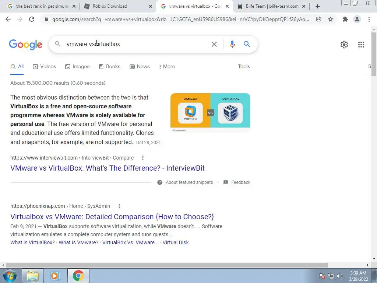Switch to the Blife Team tab
Image resolution: width=377 pixels, height=283 pixels.
point(271,7)
